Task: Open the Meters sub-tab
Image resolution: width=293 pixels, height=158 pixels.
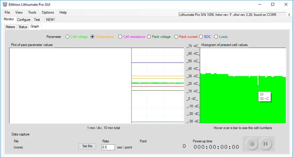Action: [10, 27]
